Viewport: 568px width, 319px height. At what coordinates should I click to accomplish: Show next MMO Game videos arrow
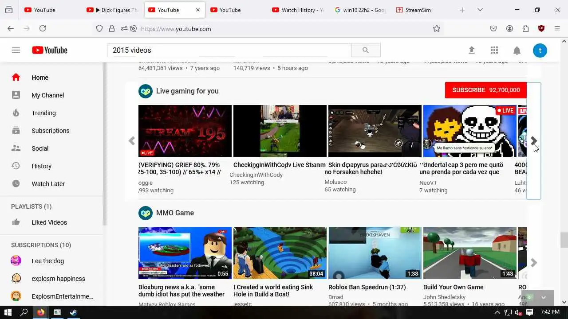coord(534,263)
